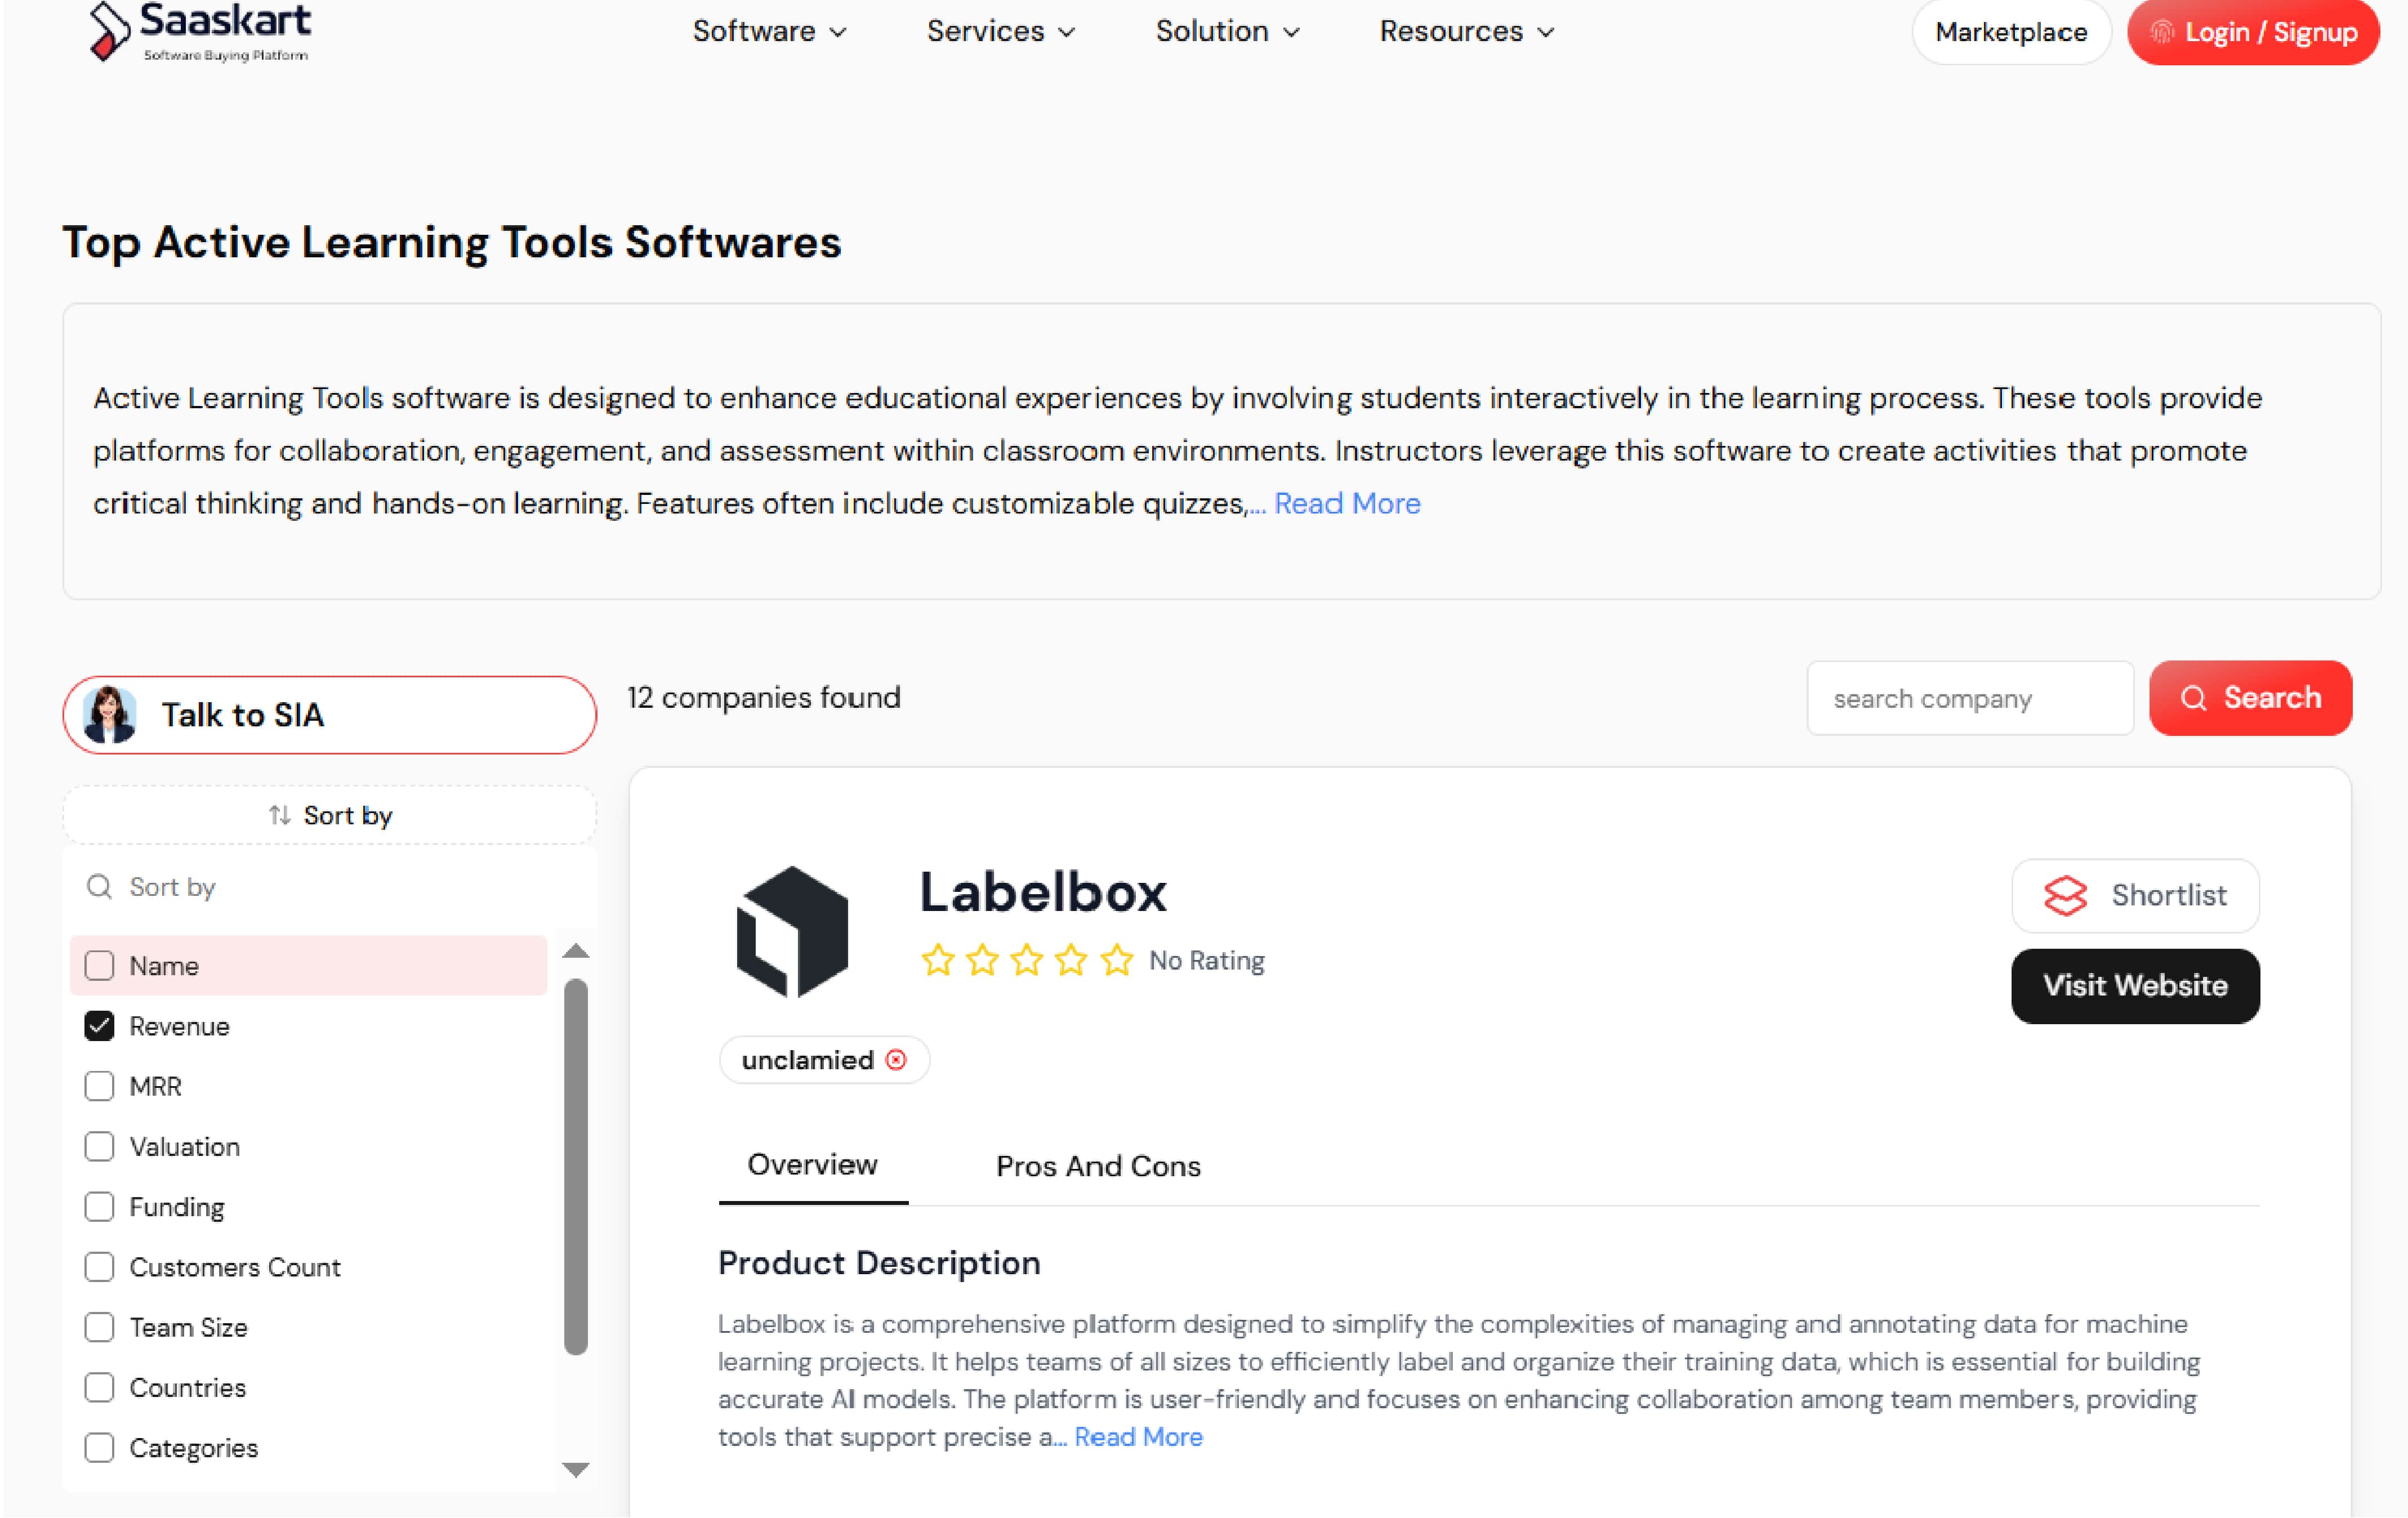The height and width of the screenshot is (1518, 2408).
Task: Click the magnifier icon in Search button
Action: (x=2193, y=698)
